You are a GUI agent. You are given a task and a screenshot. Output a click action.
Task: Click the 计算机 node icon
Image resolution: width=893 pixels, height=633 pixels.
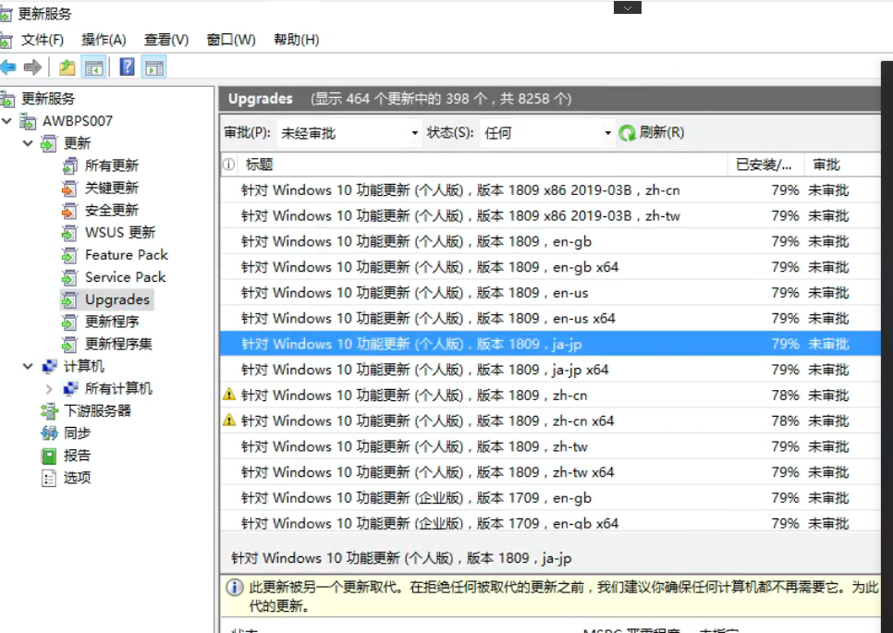tap(50, 367)
